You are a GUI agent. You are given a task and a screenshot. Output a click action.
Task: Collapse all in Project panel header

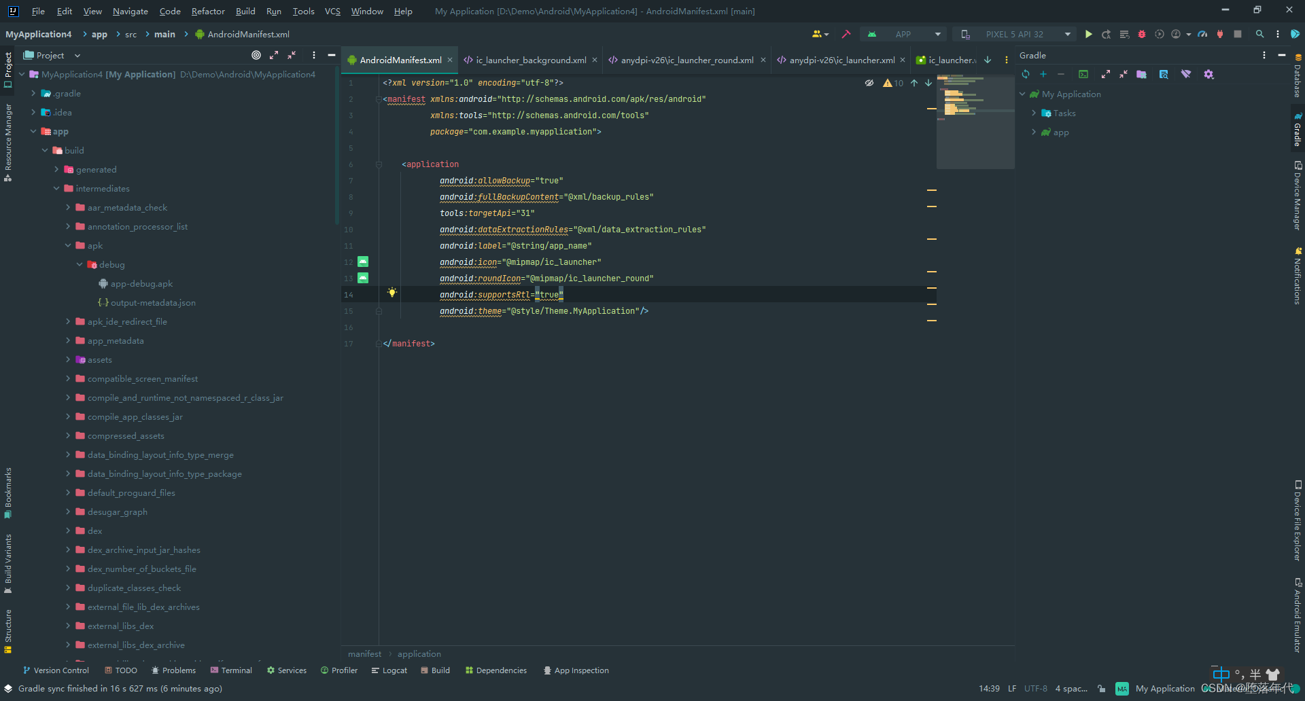click(292, 55)
